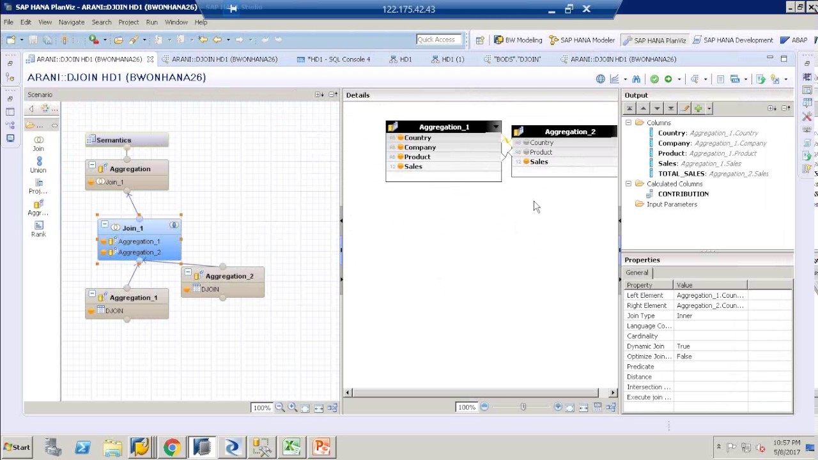
Task: Expand all items in Output panel
Action: point(772,109)
